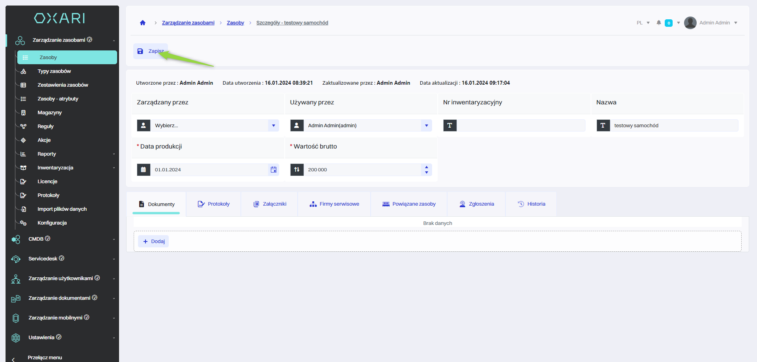Click the Nr inwentaryzacyjny text field
757x362 pixels.
point(520,126)
